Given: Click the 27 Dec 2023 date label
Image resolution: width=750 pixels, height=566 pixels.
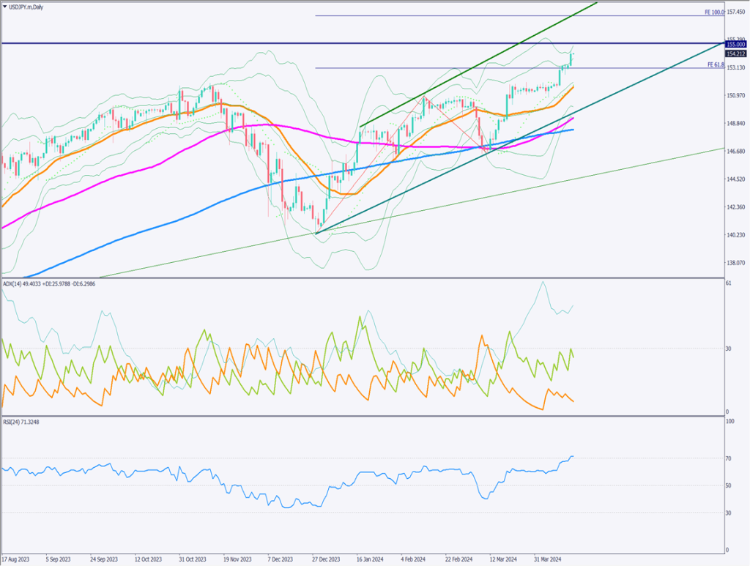Looking at the screenshot, I should tap(326, 560).
